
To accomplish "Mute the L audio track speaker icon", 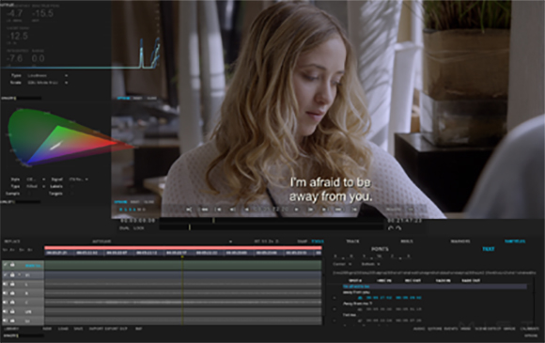I will (x=6, y=284).
